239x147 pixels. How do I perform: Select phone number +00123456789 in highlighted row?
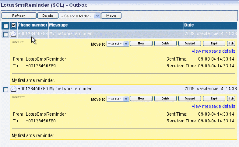tap(33, 33)
